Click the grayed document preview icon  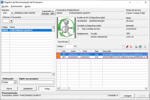tap(145, 47)
